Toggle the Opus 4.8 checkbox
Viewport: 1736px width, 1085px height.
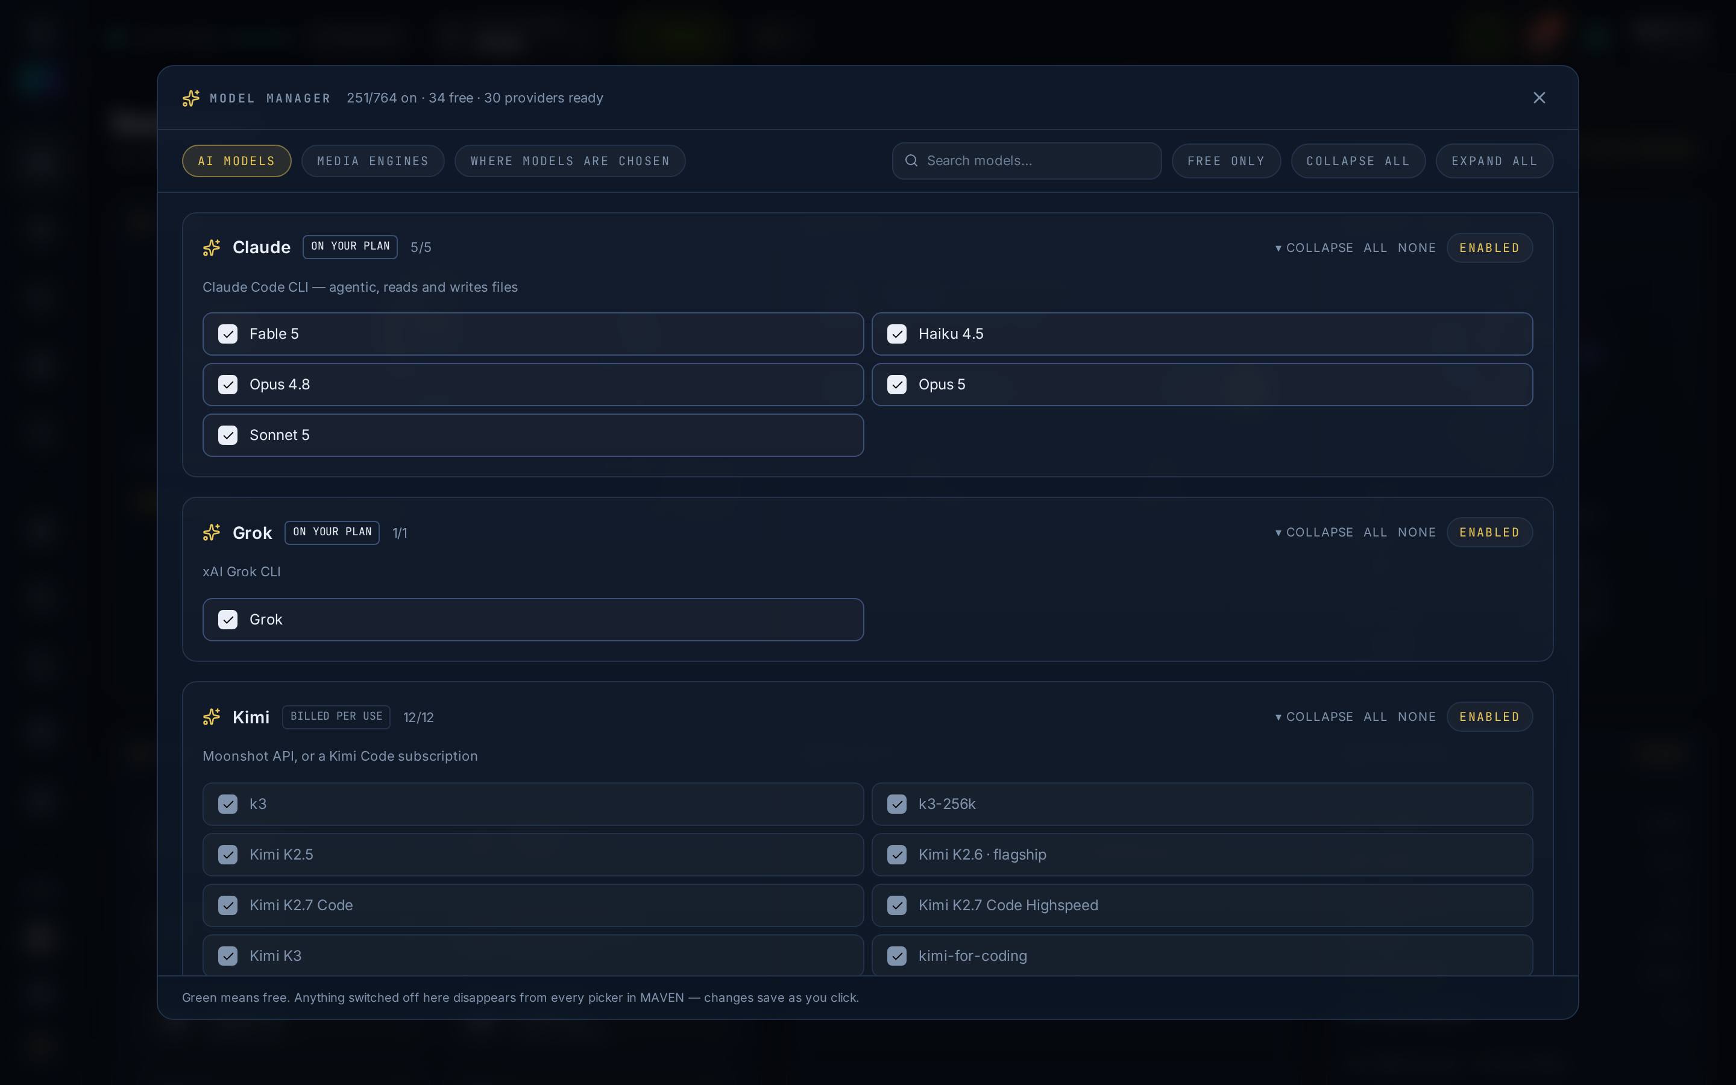(x=228, y=385)
